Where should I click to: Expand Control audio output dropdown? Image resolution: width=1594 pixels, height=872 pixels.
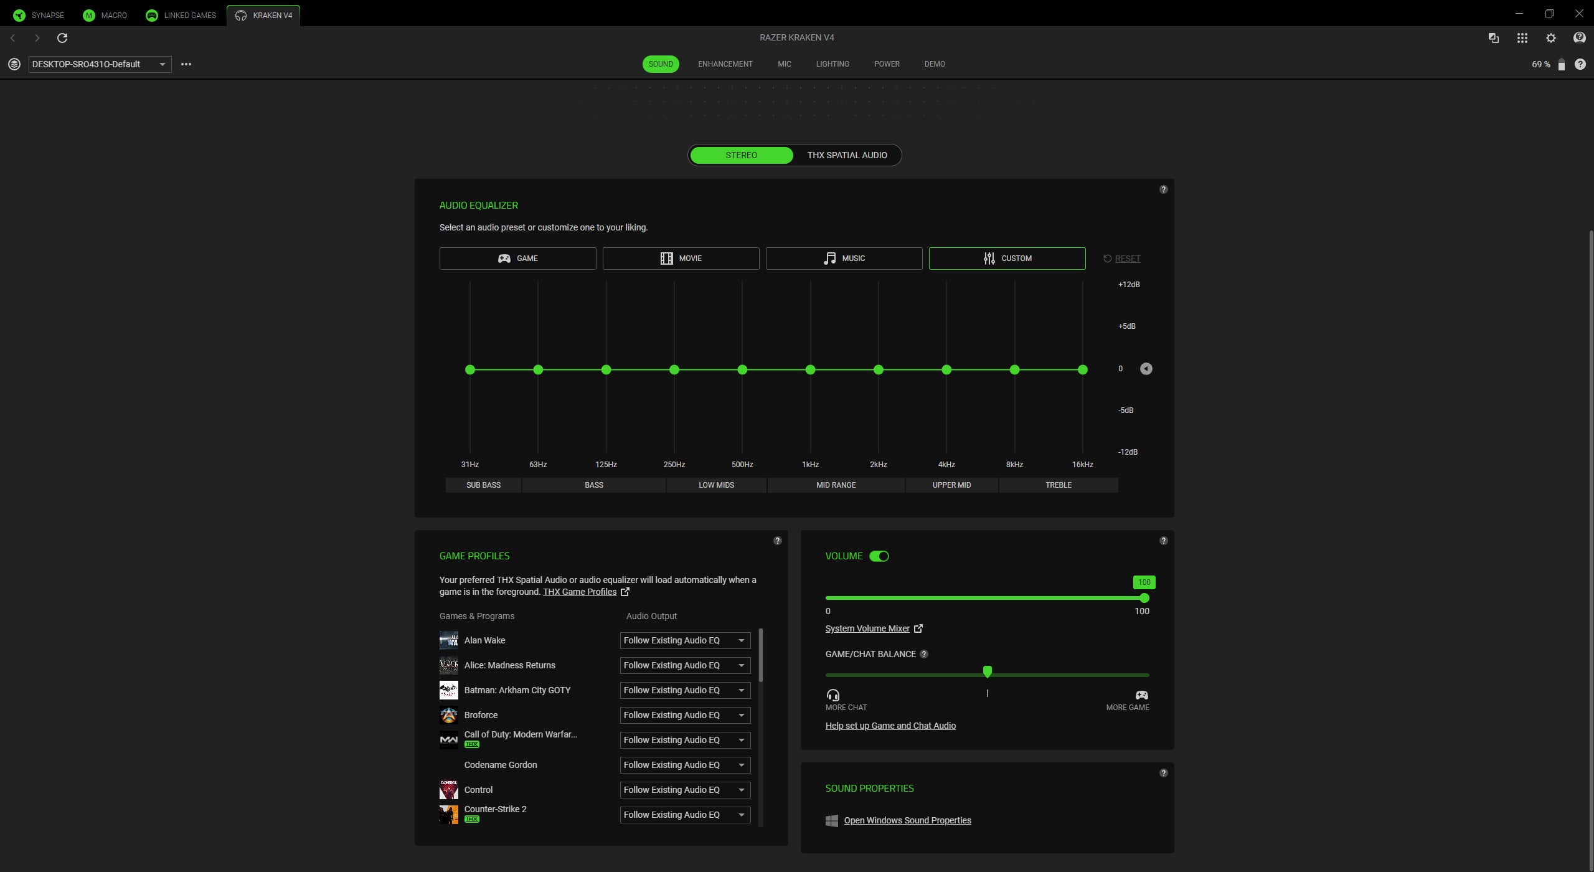[x=685, y=790]
